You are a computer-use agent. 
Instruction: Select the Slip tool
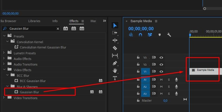115,55
